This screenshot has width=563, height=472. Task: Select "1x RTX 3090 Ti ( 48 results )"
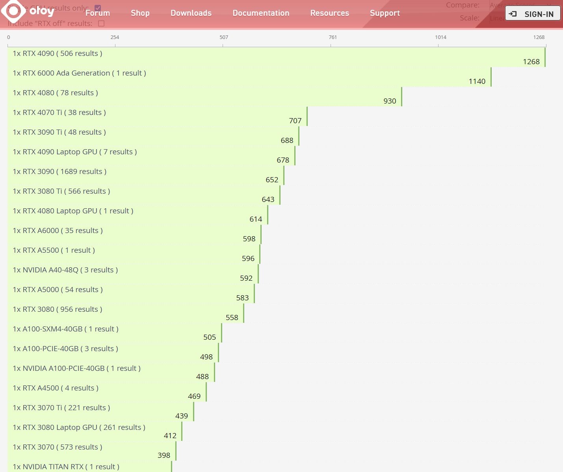pyautogui.click(x=59, y=132)
